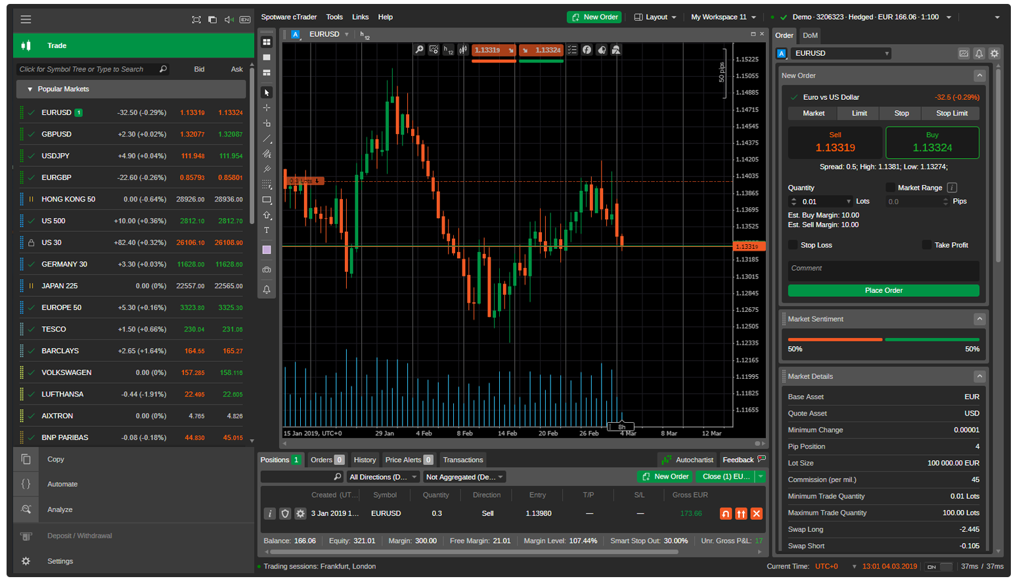Open candlestick chart type icon
The image size is (1024, 585).
point(463,50)
